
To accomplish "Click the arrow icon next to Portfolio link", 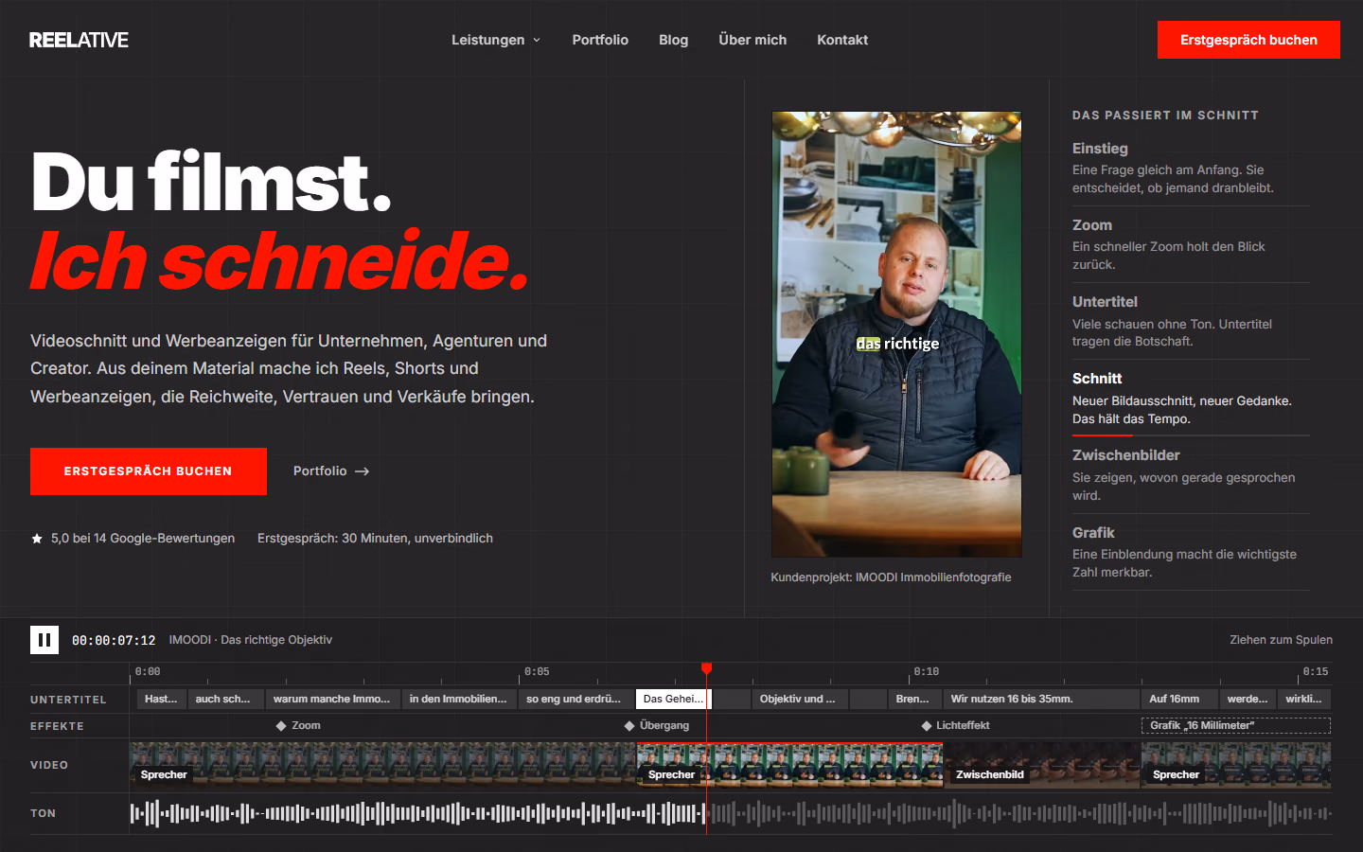I will [x=362, y=471].
